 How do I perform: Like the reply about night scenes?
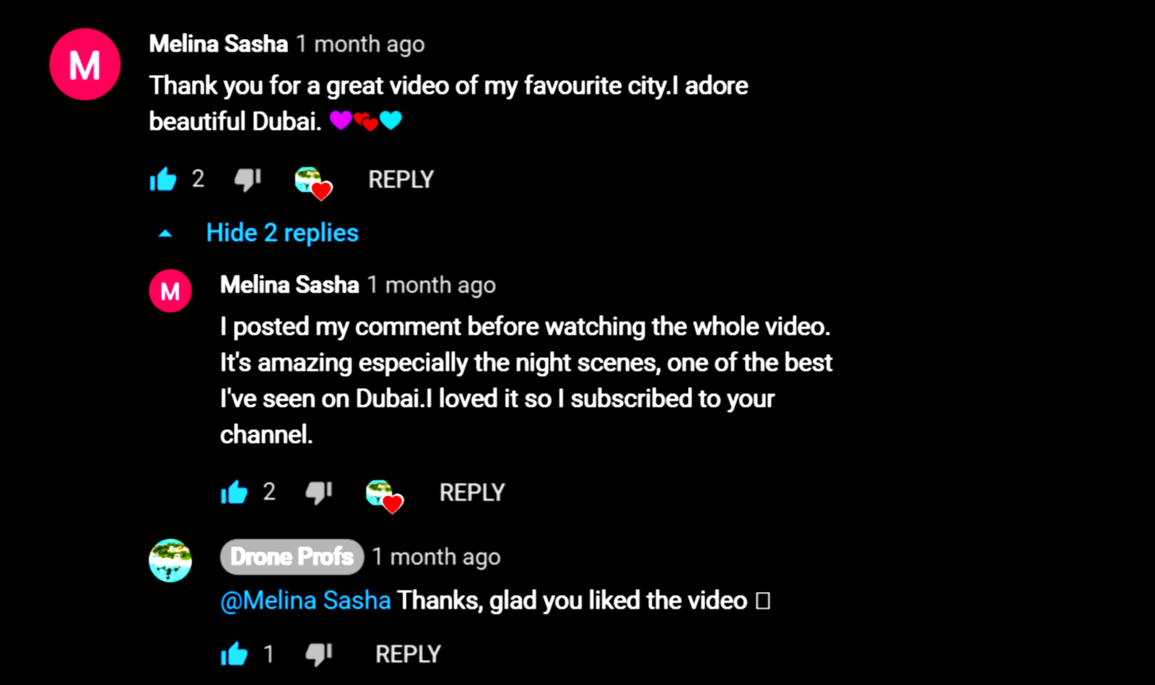pyautogui.click(x=234, y=492)
